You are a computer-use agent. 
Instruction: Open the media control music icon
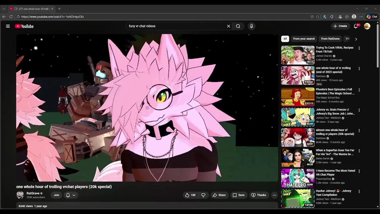coord(340,17)
